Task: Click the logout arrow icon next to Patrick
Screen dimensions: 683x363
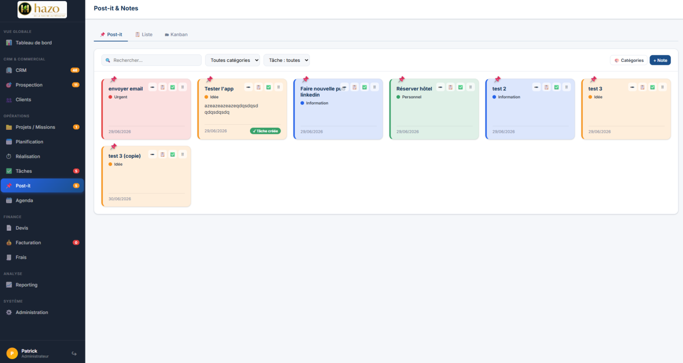Action: pos(74,354)
